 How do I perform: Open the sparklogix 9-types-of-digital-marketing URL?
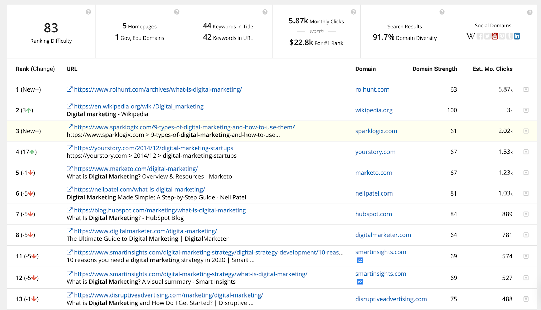click(184, 127)
